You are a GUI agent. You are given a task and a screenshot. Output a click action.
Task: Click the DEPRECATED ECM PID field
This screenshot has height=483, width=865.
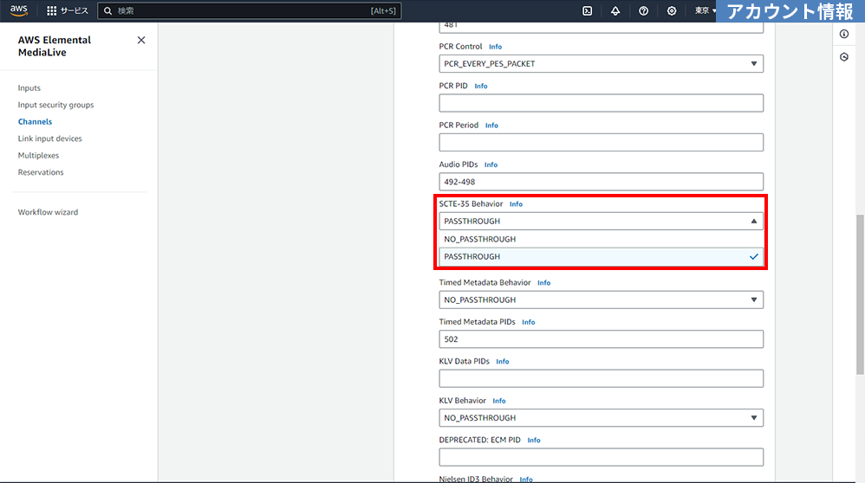(601, 458)
